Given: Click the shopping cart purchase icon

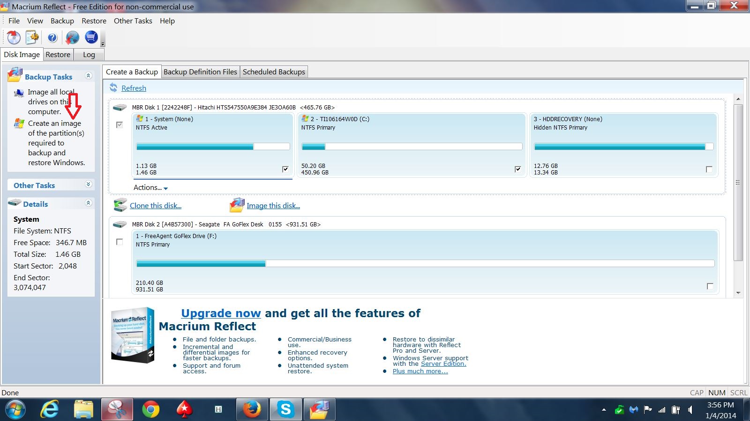Looking at the screenshot, I should pos(91,37).
